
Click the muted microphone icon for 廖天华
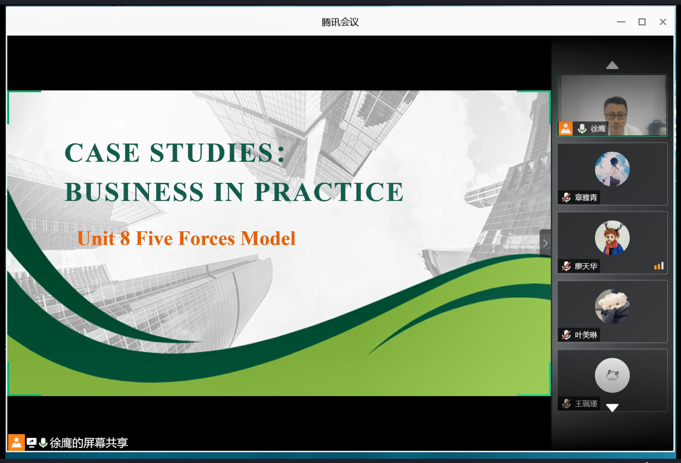click(x=566, y=266)
